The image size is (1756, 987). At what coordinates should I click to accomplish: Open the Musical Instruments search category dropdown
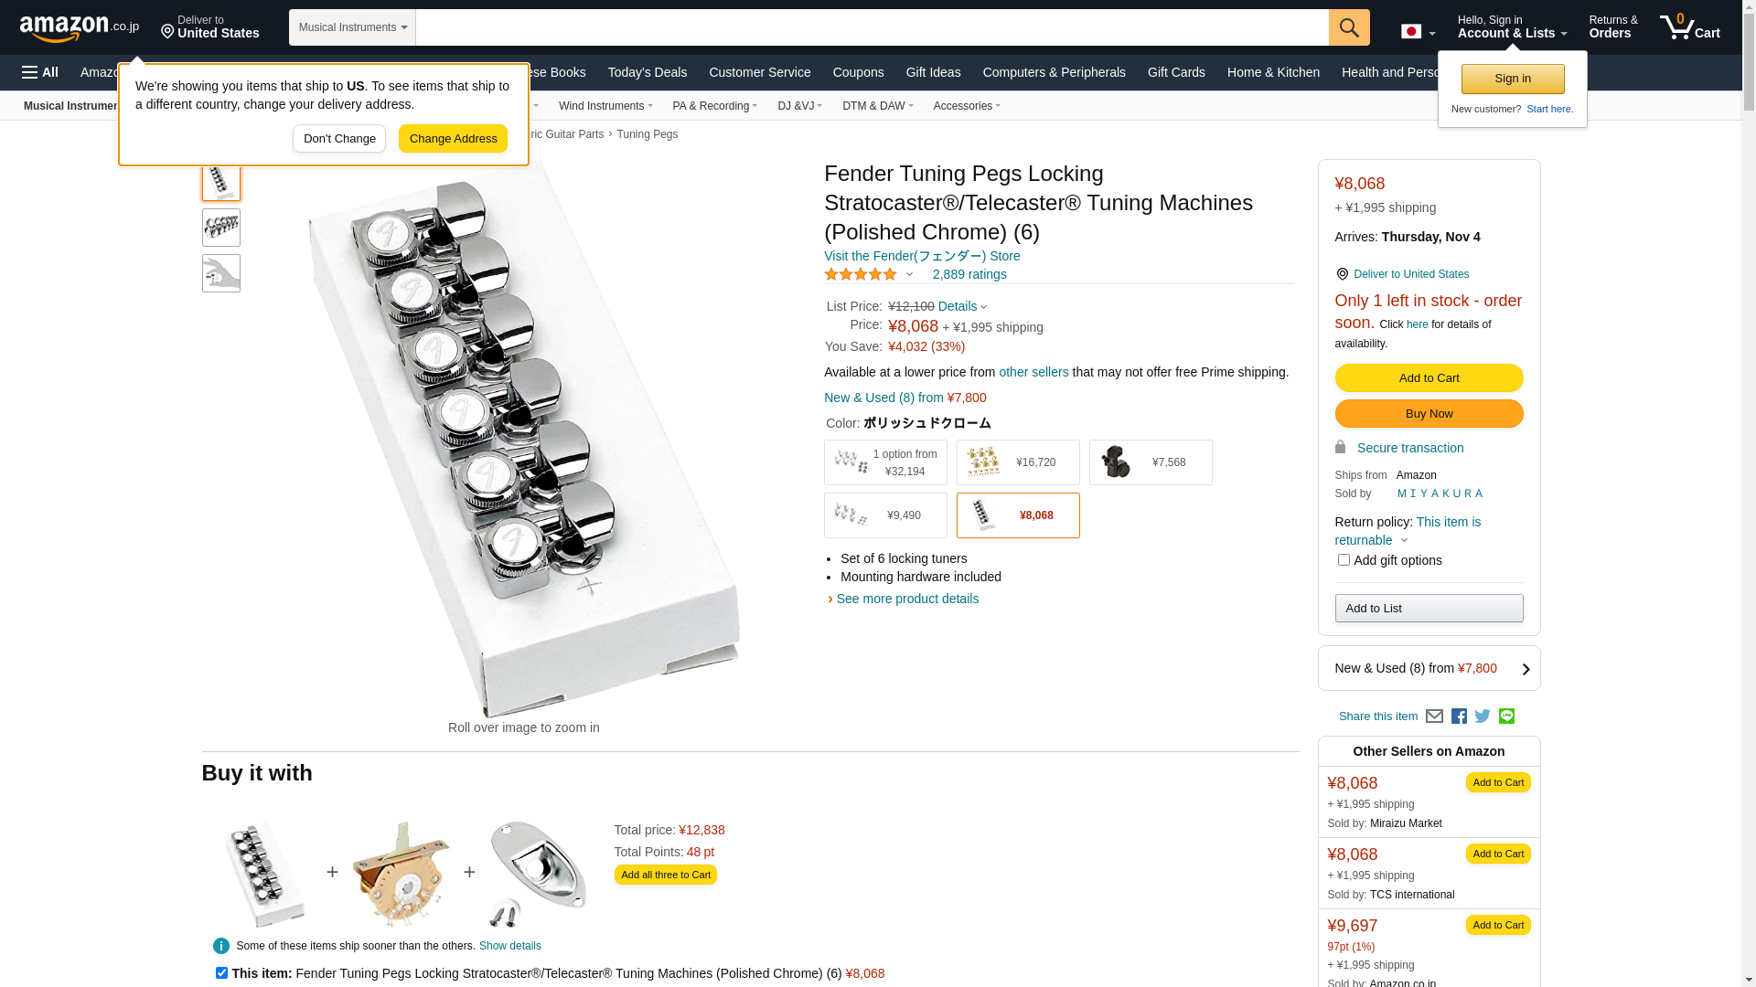pos(352,27)
